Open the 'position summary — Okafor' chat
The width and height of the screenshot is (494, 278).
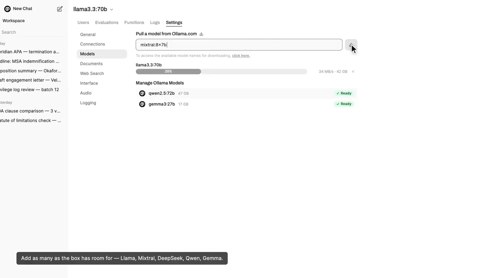tap(30, 71)
